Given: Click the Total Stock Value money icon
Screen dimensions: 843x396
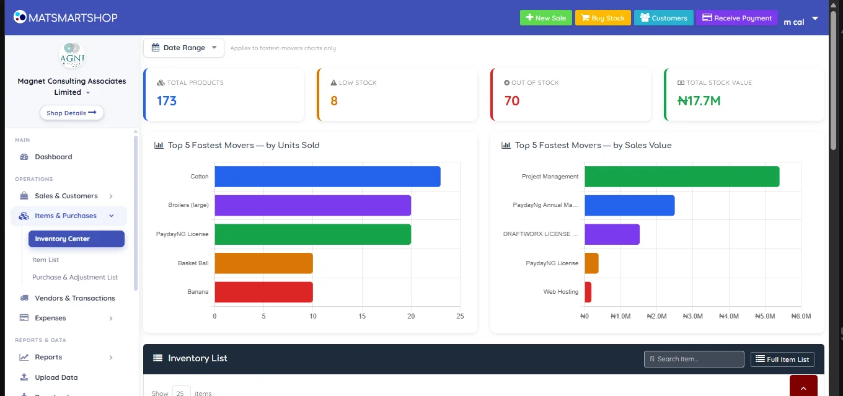Looking at the screenshot, I should (x=681, y=82).
